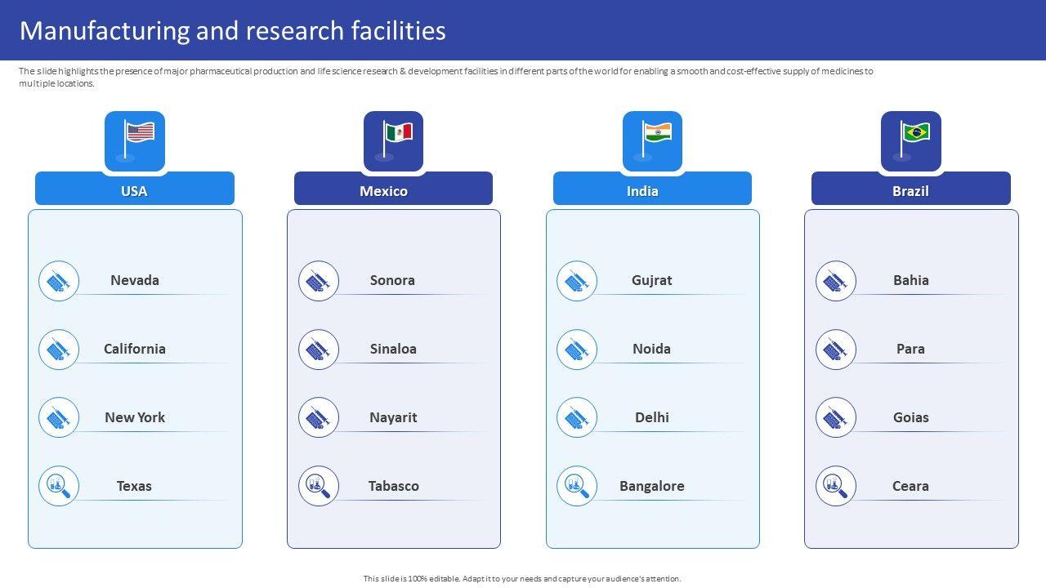Click the slide title 'Manufacturing and research facilities'
Image resolution: width=1046 pixels, height=588 pixels.
click(x=233, y=30)
